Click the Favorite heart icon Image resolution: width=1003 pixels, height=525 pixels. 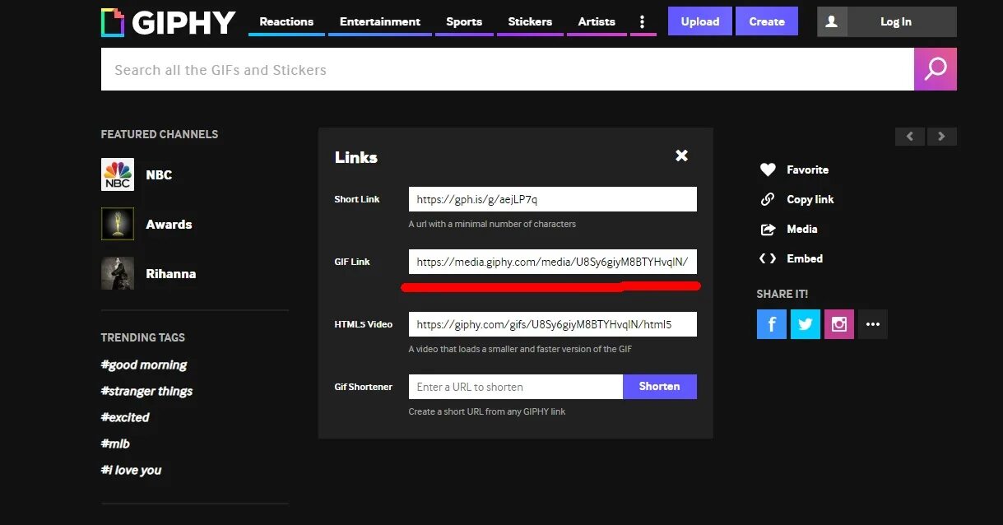tap(768, 170)
